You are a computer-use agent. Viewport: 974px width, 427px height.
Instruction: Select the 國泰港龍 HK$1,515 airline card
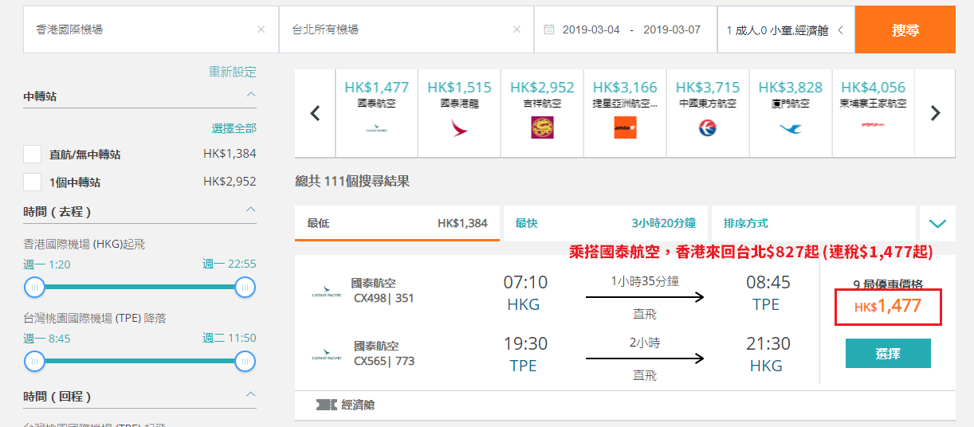[460, 113]
